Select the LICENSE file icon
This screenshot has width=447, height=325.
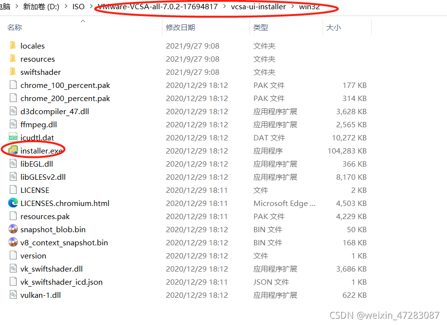(x=13, y=189)
